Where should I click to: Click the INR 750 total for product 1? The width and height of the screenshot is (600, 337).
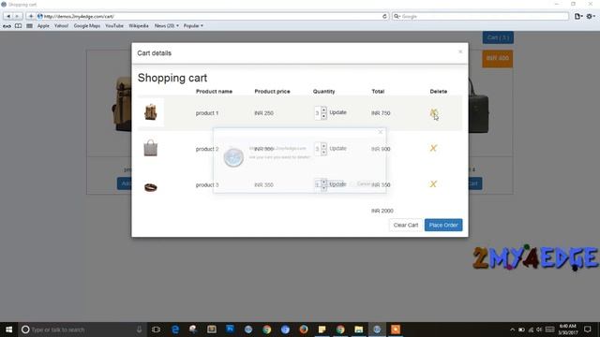(381, 113)
